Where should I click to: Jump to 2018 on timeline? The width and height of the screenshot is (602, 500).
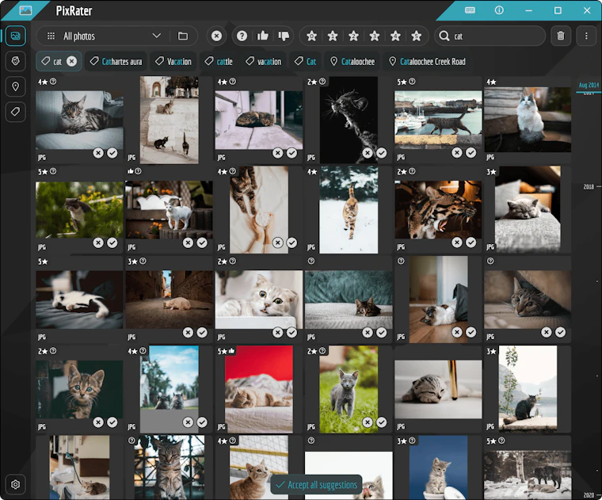click(589, 187)
